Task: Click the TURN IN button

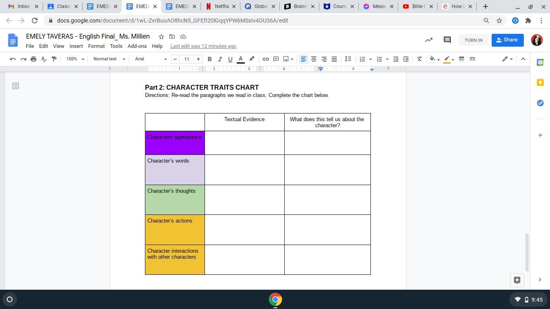Action: click(x=473, y=40)
